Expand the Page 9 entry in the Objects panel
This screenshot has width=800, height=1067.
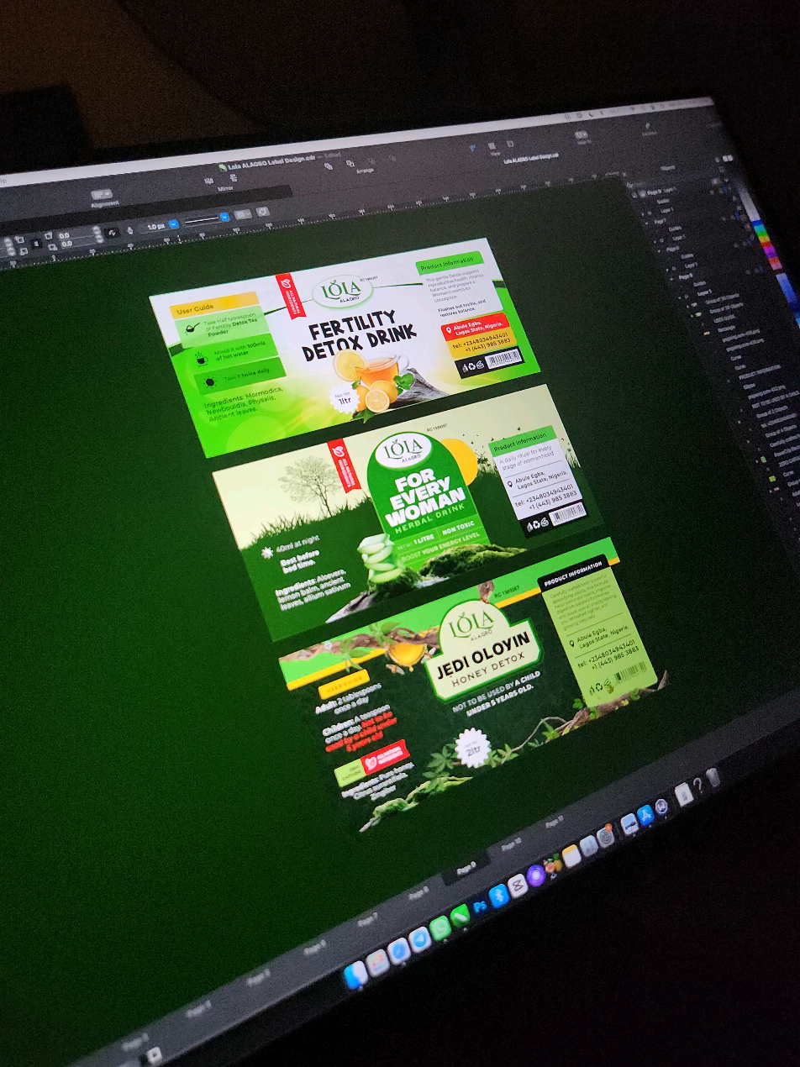tap(673, 277)
